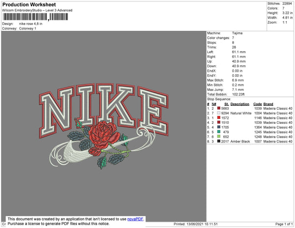This screenshot has height=228, width=295.
Task: Click the barcode under the worksheet header
Action: [35, 17]
